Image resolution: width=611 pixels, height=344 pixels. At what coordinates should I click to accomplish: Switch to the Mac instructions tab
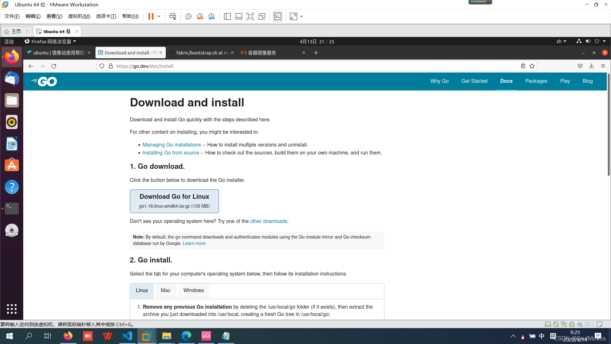165,290
